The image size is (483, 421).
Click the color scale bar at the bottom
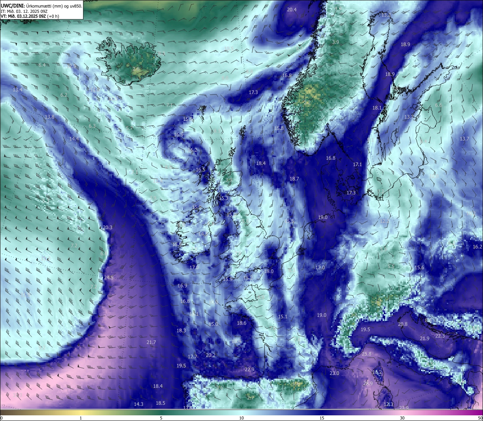point(241,412)
